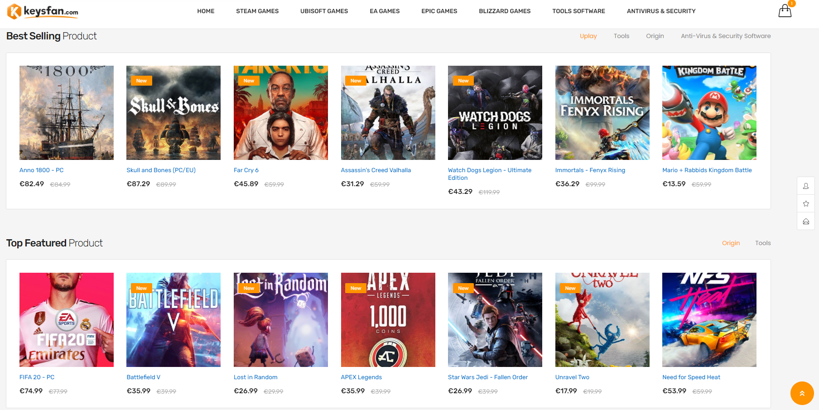Click the 'FIFA 20 - PC' title link
819x410 pixels.
(37, 377)
